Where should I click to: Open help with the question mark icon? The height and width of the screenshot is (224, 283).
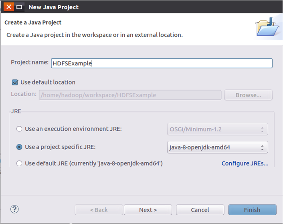(15, 209)
